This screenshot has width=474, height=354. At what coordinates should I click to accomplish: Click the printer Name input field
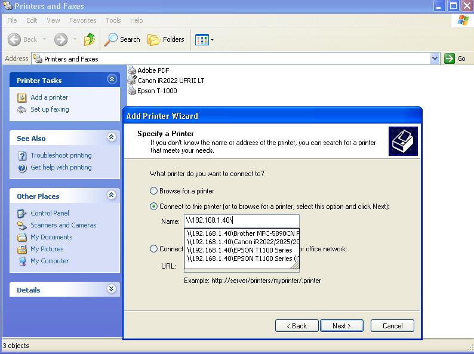tap(242, 221)
